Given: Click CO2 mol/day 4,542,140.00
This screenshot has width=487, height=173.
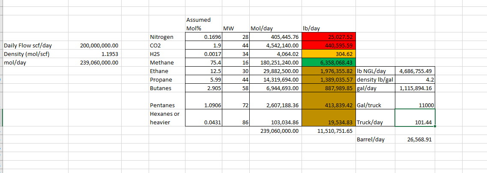Looking at the screenshot, I should [x=275, y=46].
